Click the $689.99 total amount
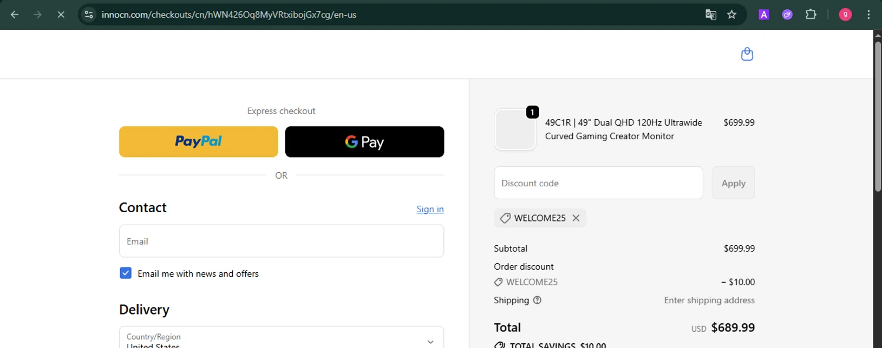This screenshot has width=882, height=348. click(x=733, y=327)
